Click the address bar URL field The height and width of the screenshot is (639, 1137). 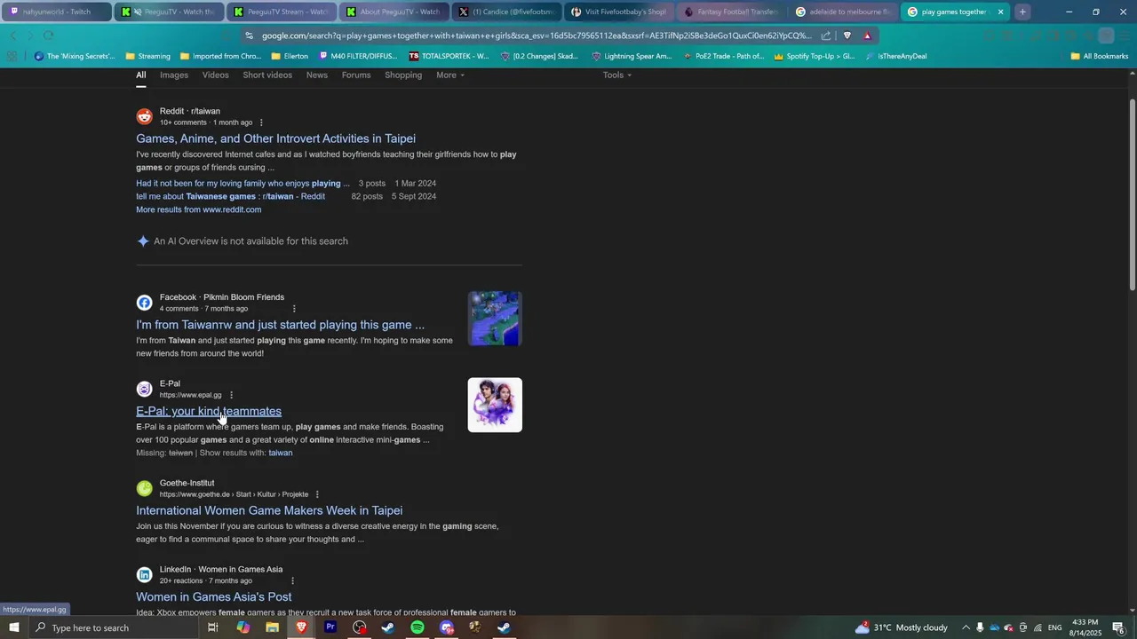pyautogui.click(x=536, y=35)
